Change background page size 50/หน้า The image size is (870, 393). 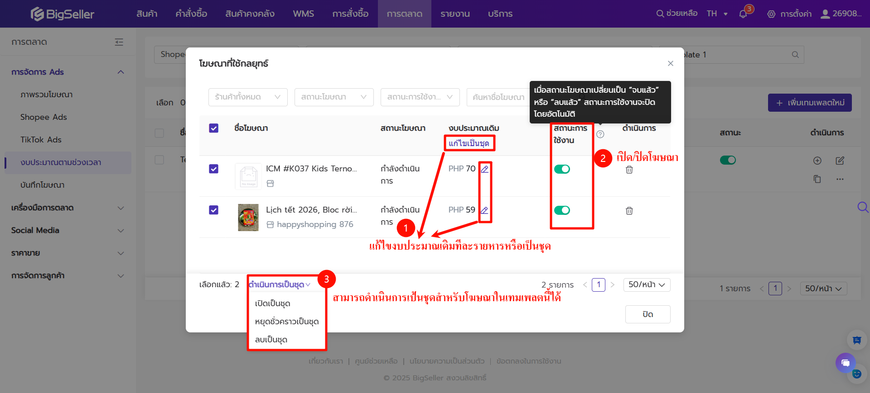823,289
